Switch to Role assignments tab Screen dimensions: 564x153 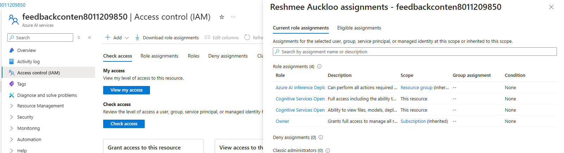tap(159, 56)
